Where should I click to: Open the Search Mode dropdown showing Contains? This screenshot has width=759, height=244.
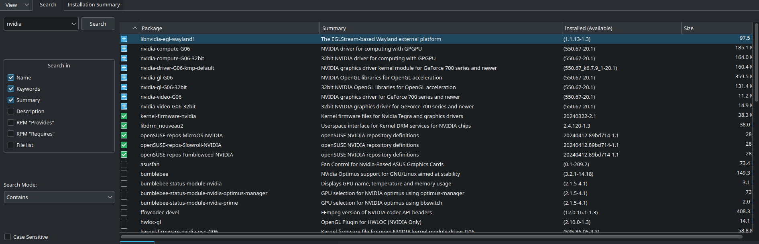point(59,197)
